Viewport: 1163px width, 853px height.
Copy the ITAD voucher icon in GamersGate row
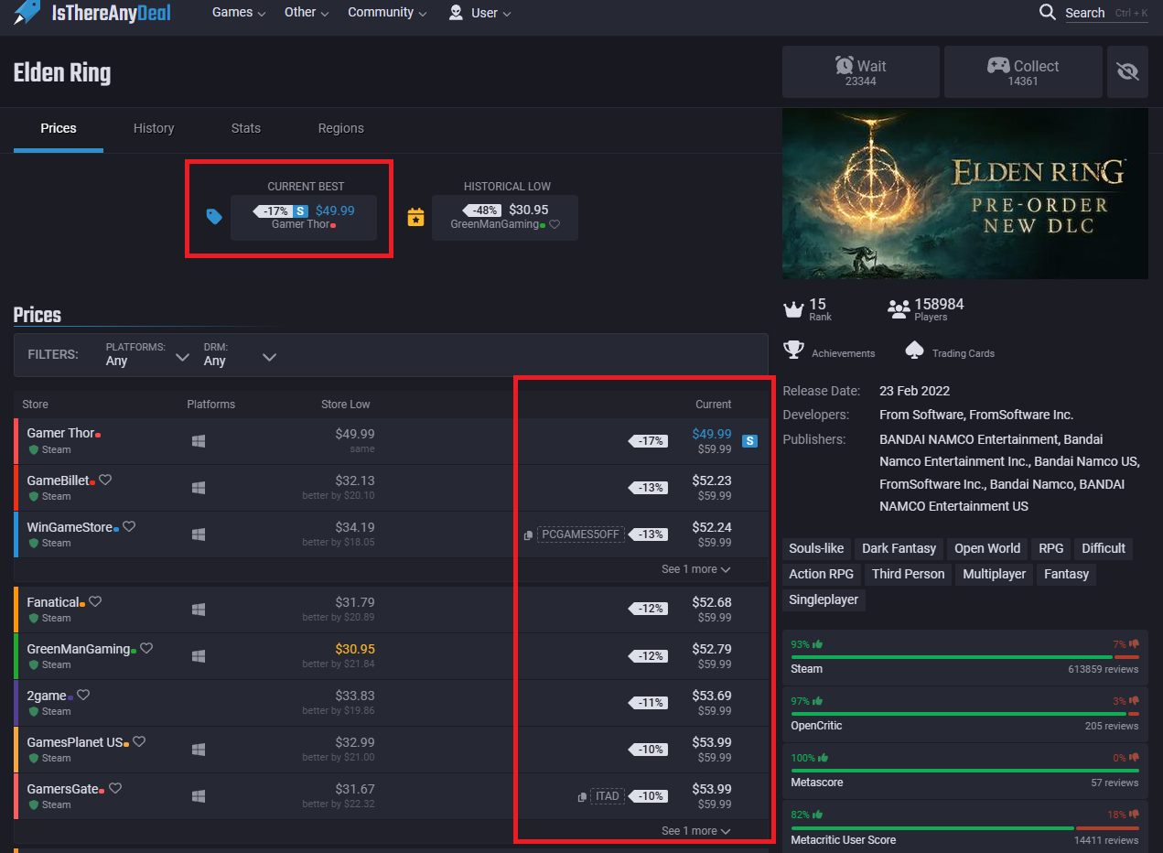point(582,797)
